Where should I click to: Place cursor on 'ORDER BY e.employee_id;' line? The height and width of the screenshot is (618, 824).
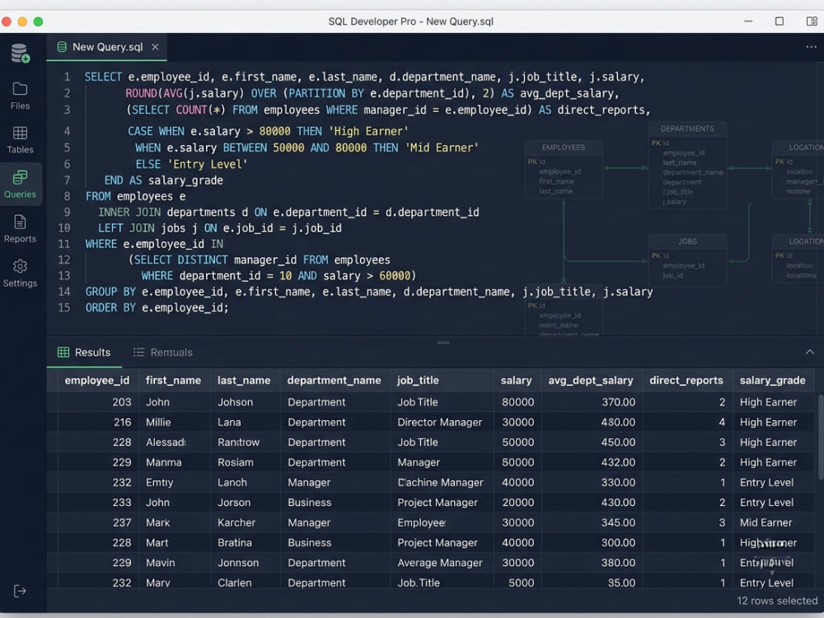pyautogui.click(x=157, y=307)
